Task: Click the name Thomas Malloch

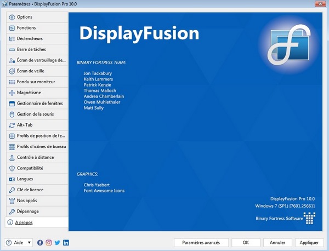Action: [100, 90]
